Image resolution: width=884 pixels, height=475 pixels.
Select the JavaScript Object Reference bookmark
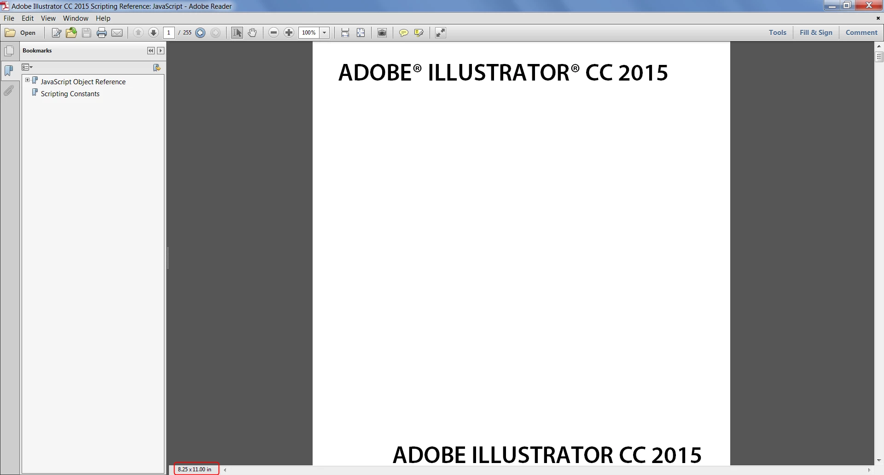point(83,81)
